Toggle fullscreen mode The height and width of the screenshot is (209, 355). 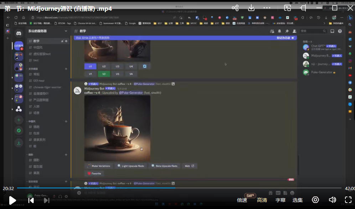[348, 200]
